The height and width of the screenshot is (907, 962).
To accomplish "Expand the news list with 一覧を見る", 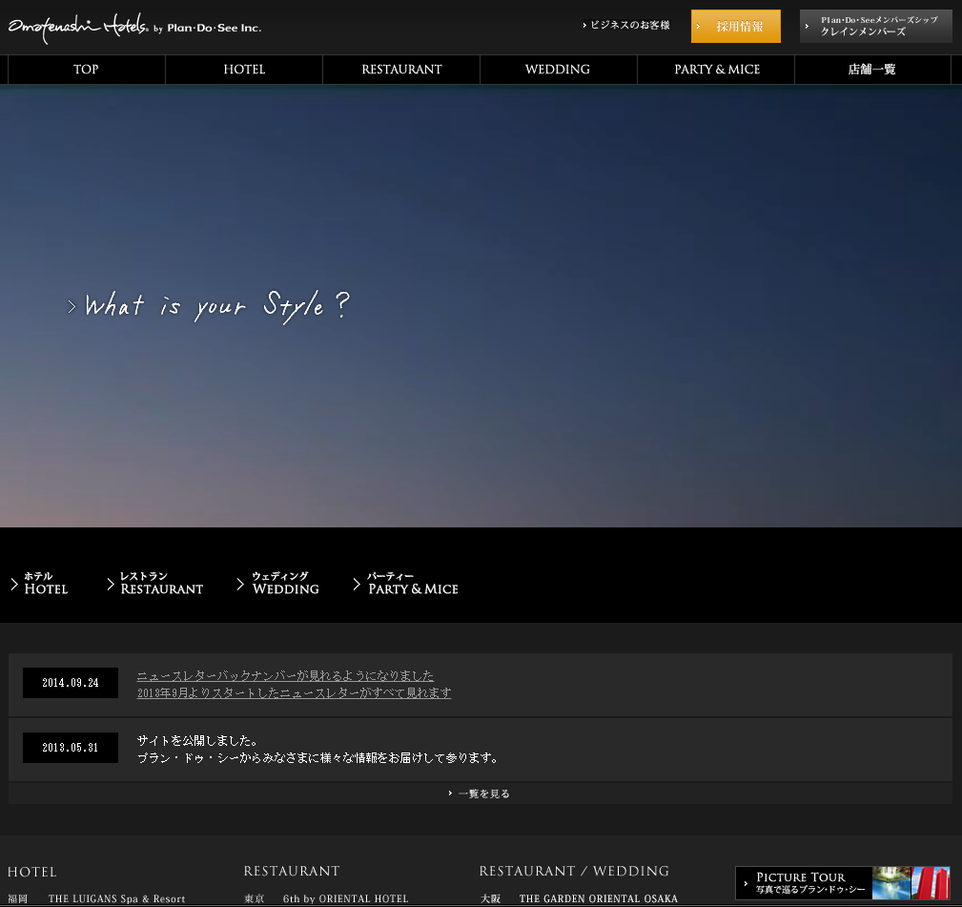I will tap(482, 794).
